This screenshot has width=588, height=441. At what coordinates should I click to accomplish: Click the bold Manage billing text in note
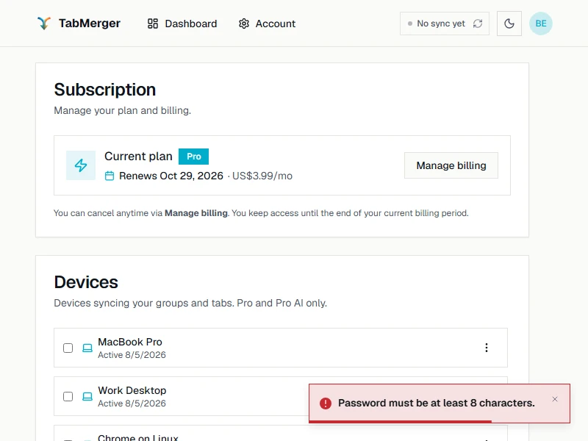click(196, 213)
